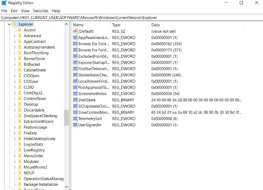Expand the Advanced key
Viewport: 263px width, 190px height.
coord(14,36)
